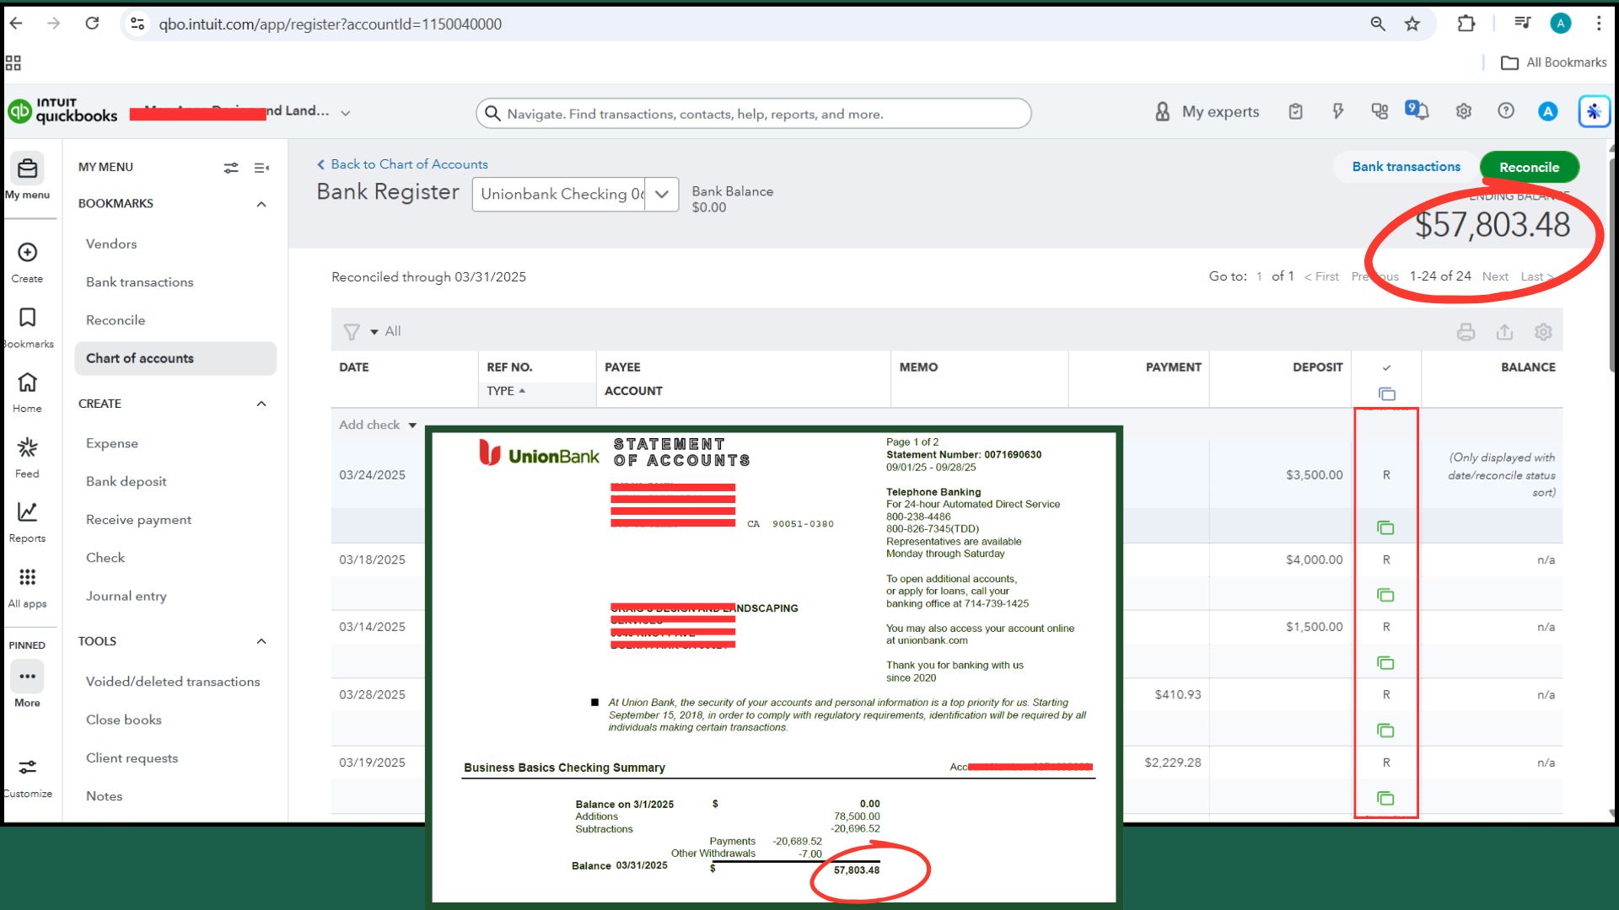The image size is (1619, 910).
Task: Expand the company name dropdown chevron
Action: pyautogui.click(x=345, y=112)
